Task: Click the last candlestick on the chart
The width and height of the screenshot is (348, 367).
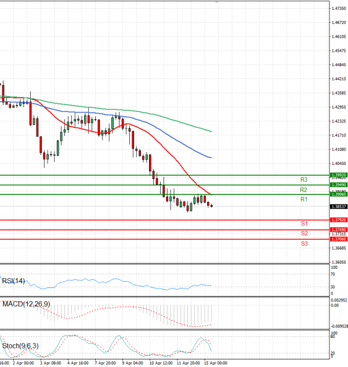Action: click(x=212, y=206)
